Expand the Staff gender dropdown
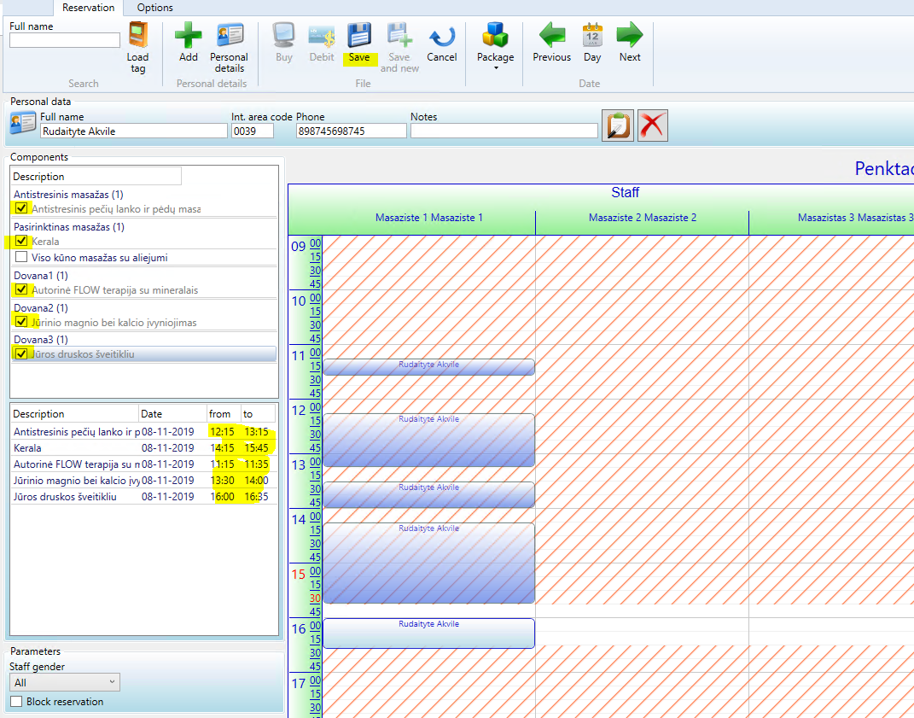 (65, 682)
